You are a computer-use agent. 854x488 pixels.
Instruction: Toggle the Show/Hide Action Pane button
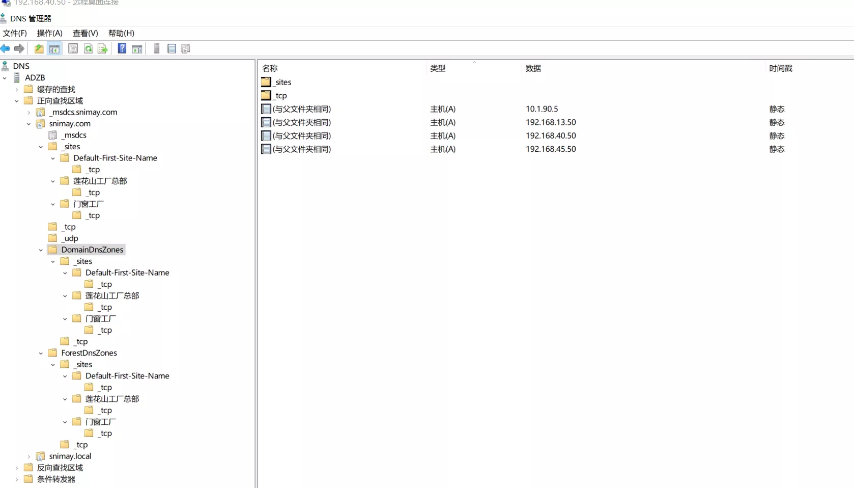pyautogui.click(x=137, y=49)
